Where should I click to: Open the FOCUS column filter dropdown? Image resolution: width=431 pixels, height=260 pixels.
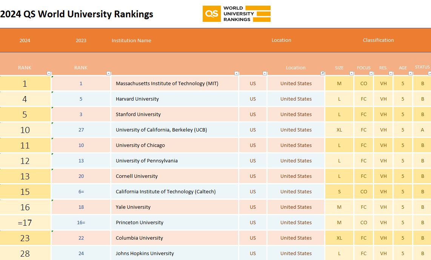[x=371, y=73]
